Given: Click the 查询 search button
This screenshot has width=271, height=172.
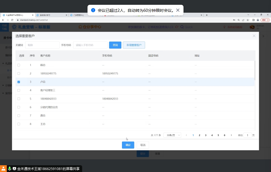Looking at the screenshot, I should click(115, 45).
